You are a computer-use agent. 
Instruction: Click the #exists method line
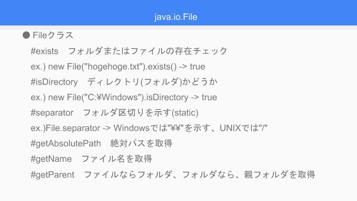click(129, 51)
